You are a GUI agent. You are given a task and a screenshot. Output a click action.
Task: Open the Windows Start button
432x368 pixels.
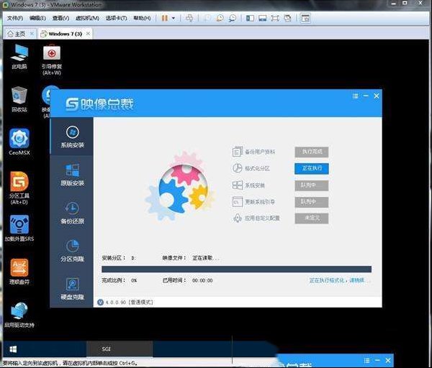[13, 349]
